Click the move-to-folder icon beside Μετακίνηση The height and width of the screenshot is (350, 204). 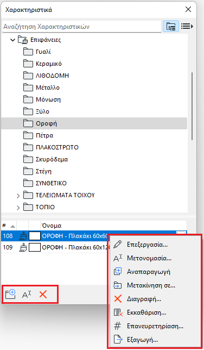[118, 285]
